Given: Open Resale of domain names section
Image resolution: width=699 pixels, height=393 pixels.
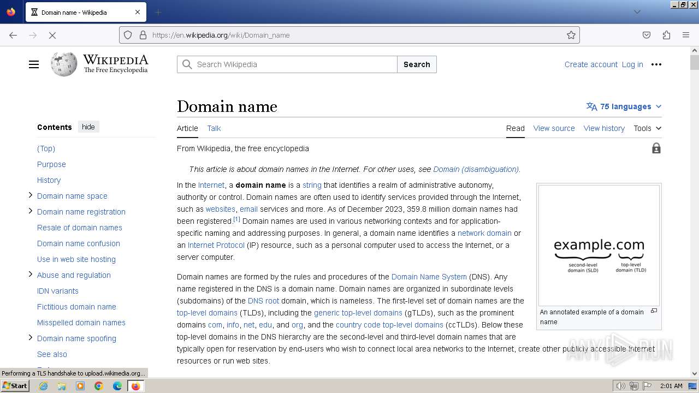Looking at the screenshot, I should (x=80, y=228).
